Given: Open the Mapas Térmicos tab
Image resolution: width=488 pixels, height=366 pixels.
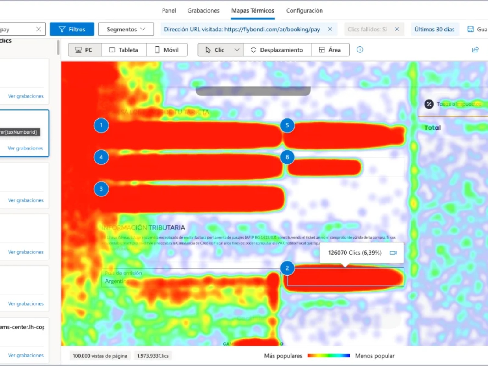Looking at the screenshot, I should click(253, 10).
